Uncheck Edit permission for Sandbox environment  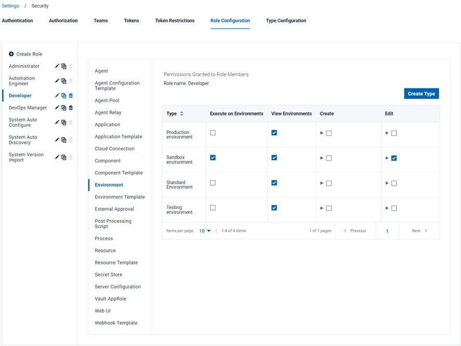[x=394, y=158]
